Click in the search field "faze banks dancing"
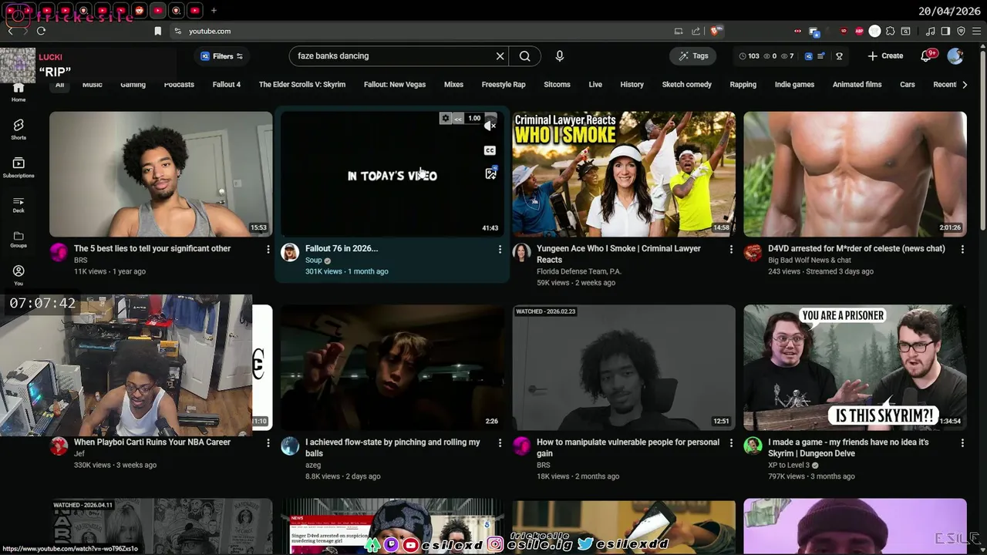 point(393,55)
